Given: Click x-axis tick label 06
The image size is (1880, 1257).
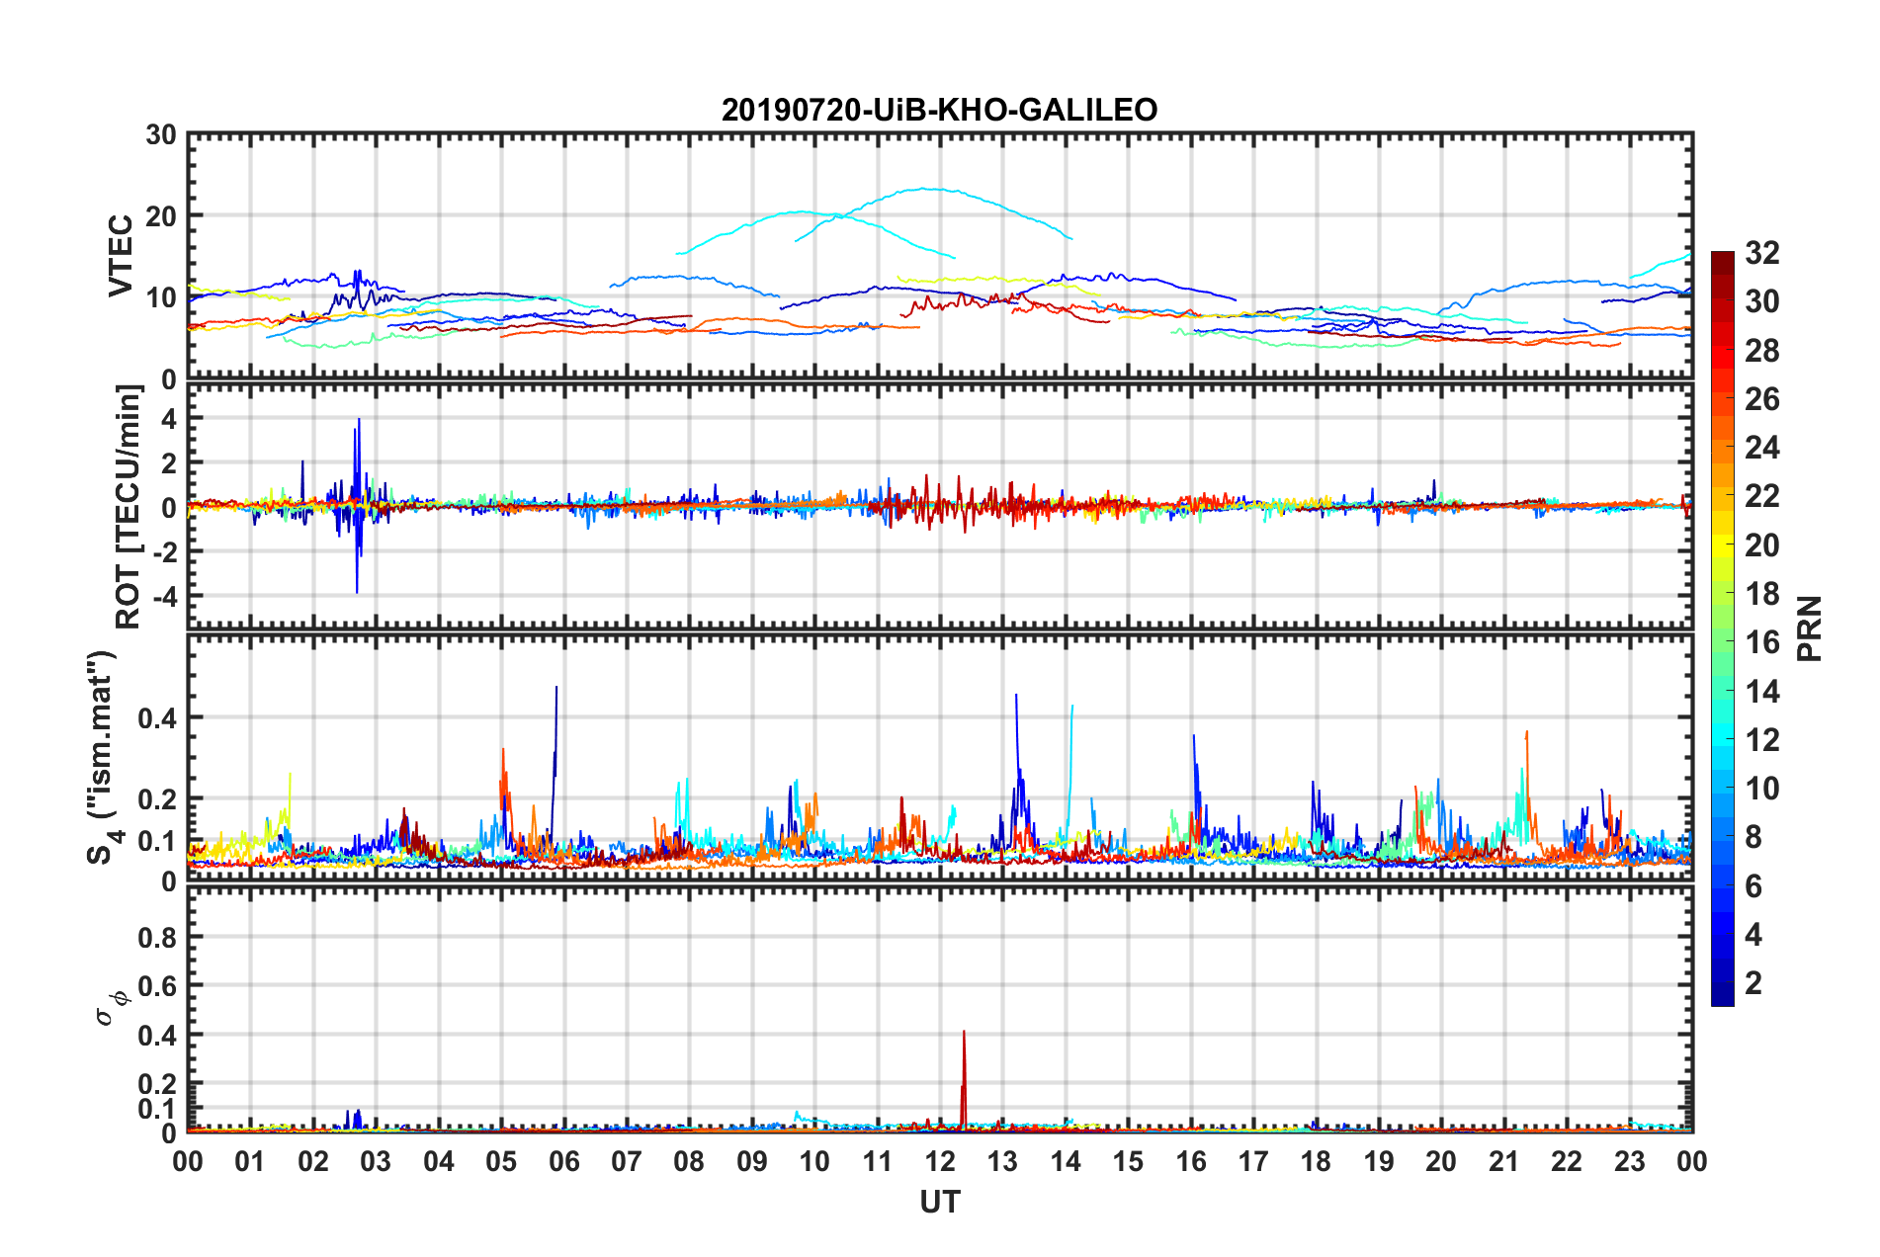Looking at the screenshot, I should (x=563, y=1161).
